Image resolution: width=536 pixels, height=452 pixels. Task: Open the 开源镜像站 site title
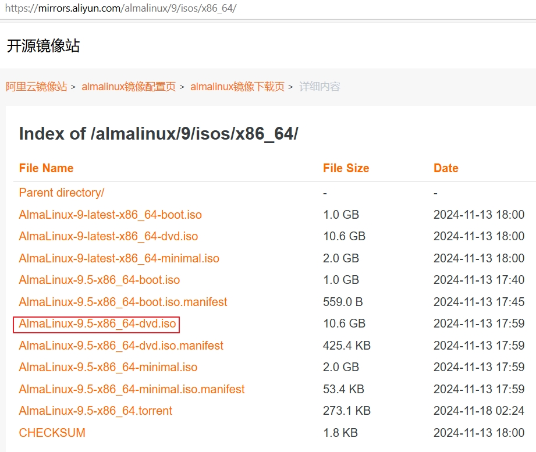coord(43,46)
